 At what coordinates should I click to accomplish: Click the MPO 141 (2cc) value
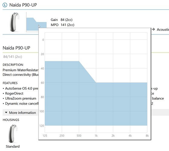[68, 25]
